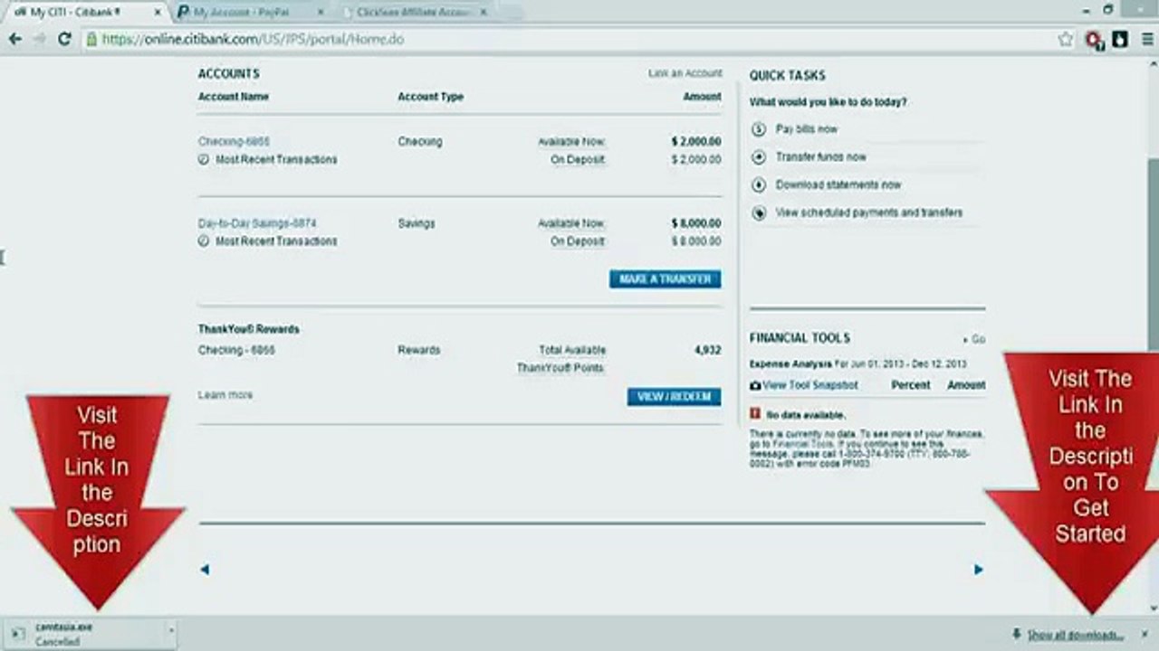The height and width of the screenshot is (651, 1159).
Task: Open the Checking-6866 account link
Action: [234, 142]
